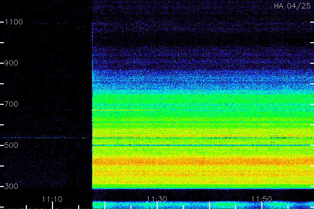Click the 1100 frequency axis label
314x209 pixels.
(14, 22)
